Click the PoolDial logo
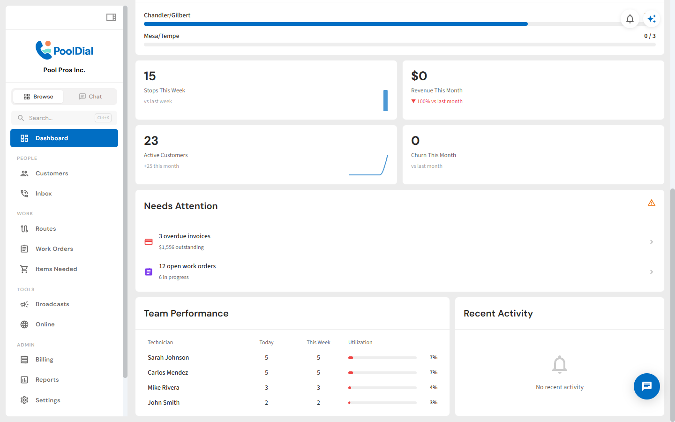 tap(64, 50)
